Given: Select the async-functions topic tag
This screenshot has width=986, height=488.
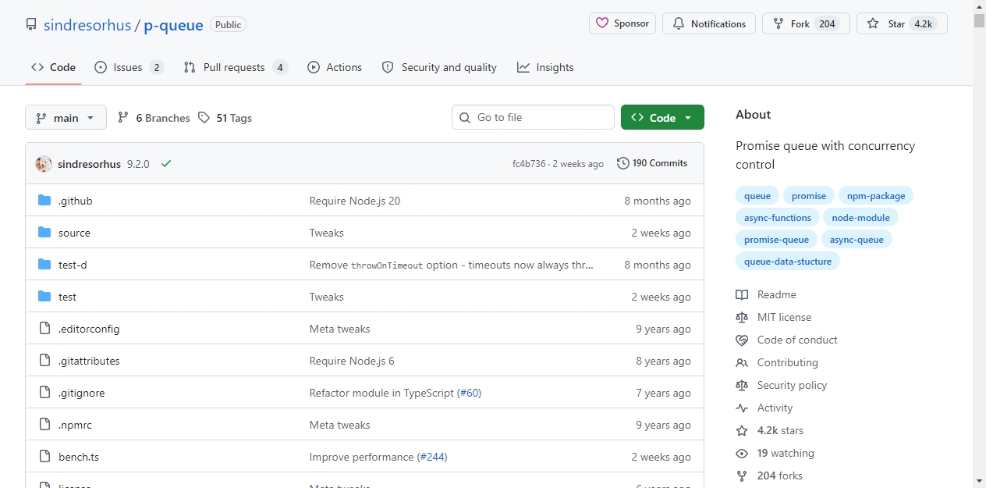Looking at the screenshot, I should [778, 218].
